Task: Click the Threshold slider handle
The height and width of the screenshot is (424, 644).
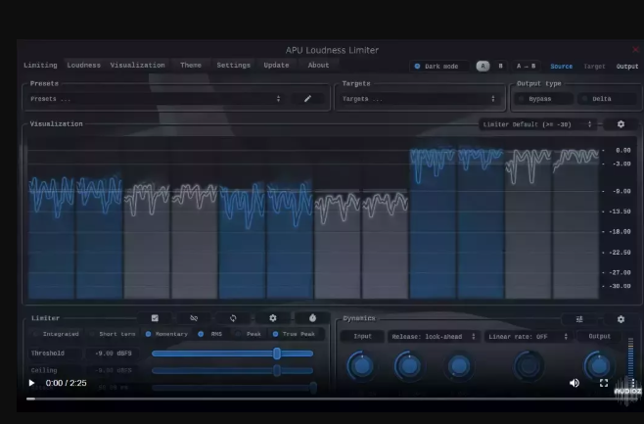Action: [x=277, y=353]
